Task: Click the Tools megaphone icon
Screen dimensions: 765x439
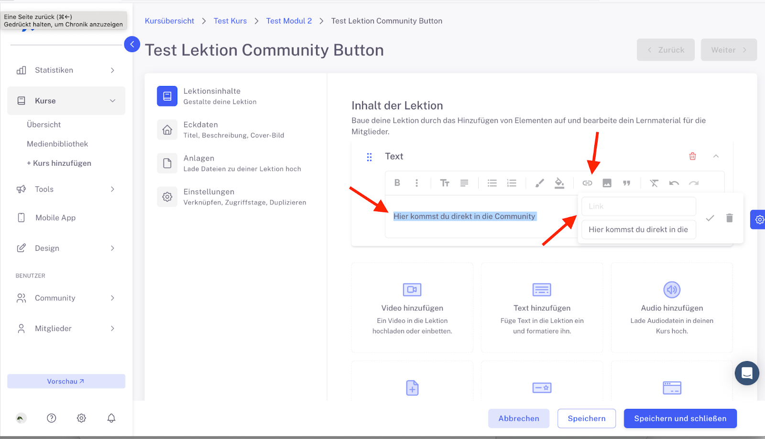Action: pos(21,189)
